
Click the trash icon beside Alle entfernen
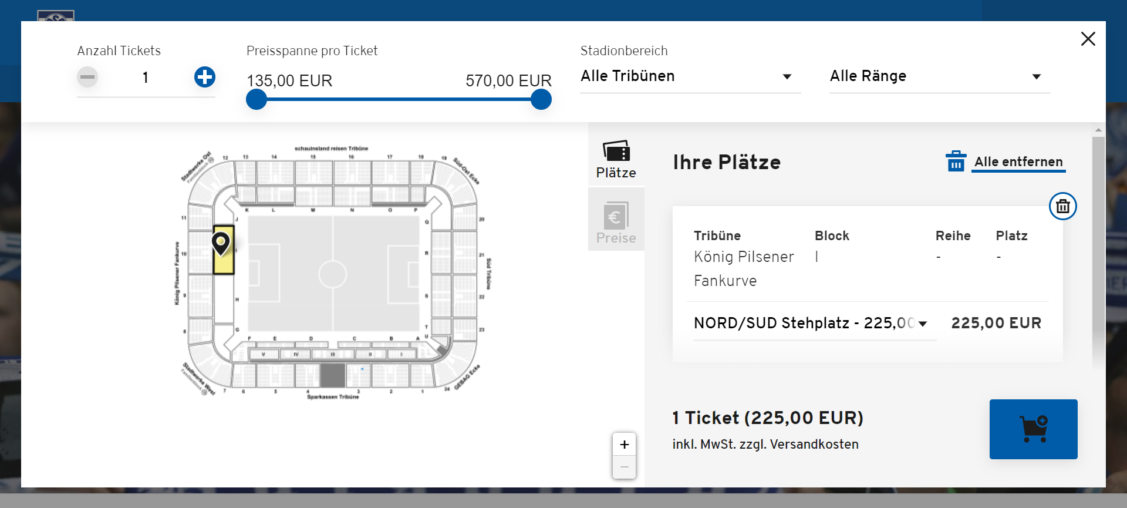tap(956, 162)
